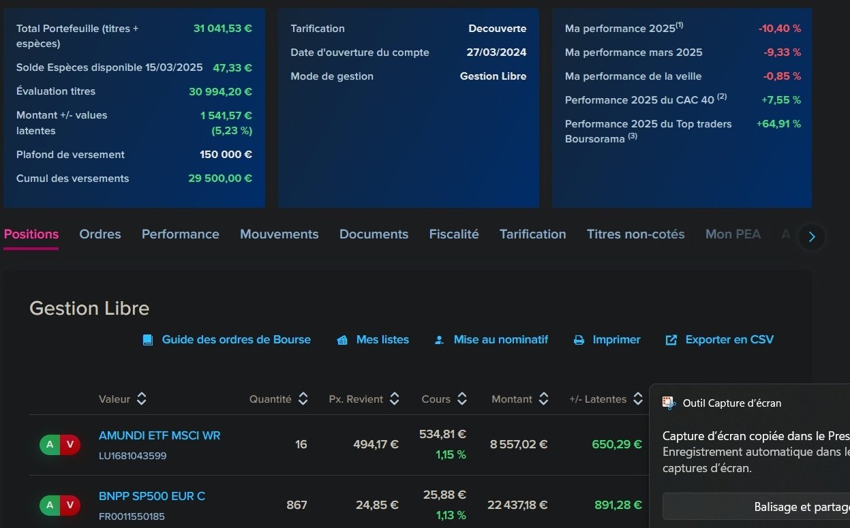Sort table by Cours column arrows
Viewport: 850px width, 528px height.
[x=462, y=399]
